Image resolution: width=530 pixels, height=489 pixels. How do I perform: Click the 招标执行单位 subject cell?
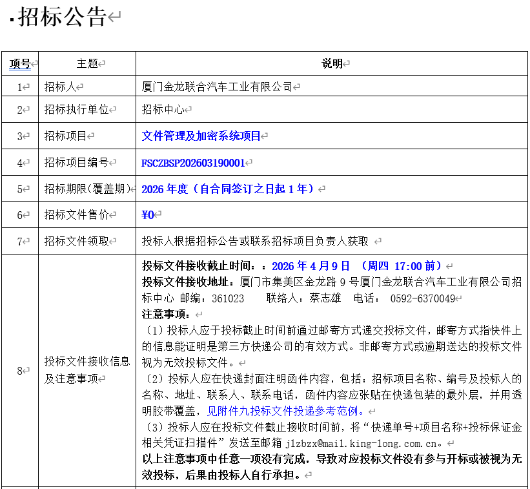[x=76, y=109]
